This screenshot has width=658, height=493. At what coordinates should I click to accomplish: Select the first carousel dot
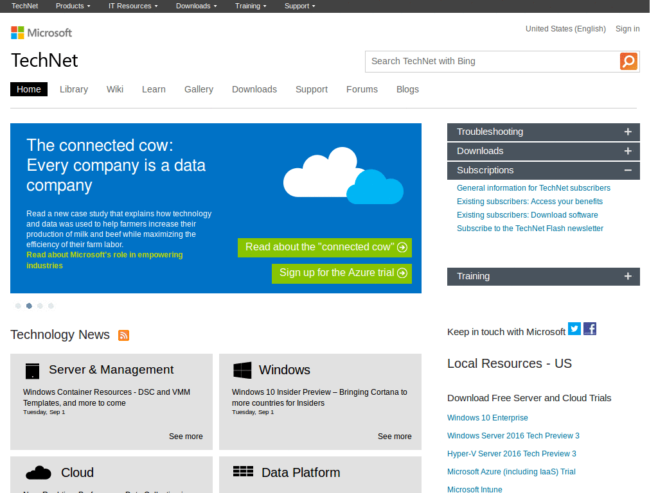tap(18, 306)
